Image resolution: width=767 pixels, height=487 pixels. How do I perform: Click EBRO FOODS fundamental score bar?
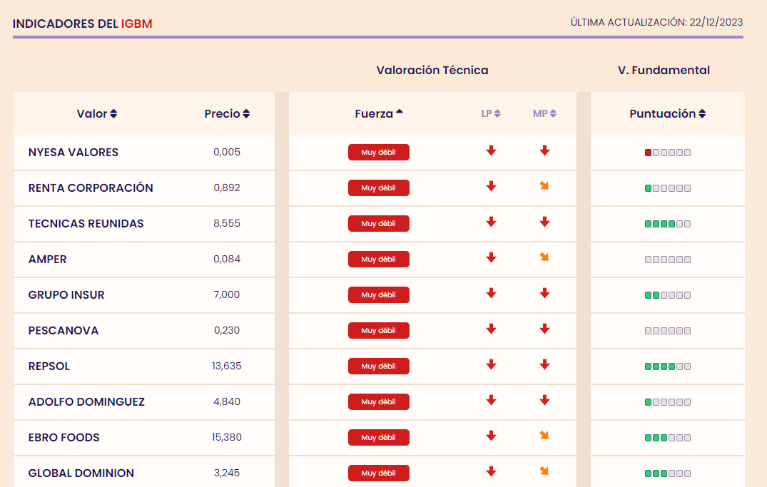click(x=668, y=438)
